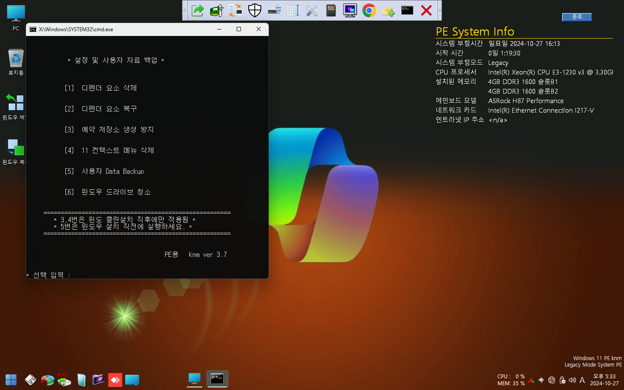Viewport: 624px width, 390px height.
Task: Click option [6] 윈도우 드라이브 청소
Action: click(107, 192)
